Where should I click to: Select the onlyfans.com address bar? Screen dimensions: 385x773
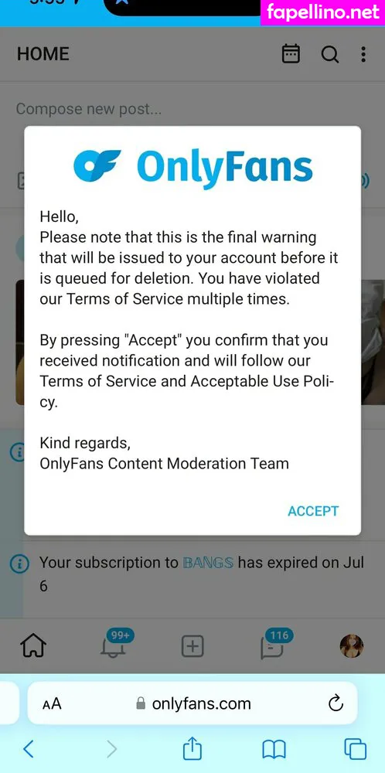coord(192,703)
